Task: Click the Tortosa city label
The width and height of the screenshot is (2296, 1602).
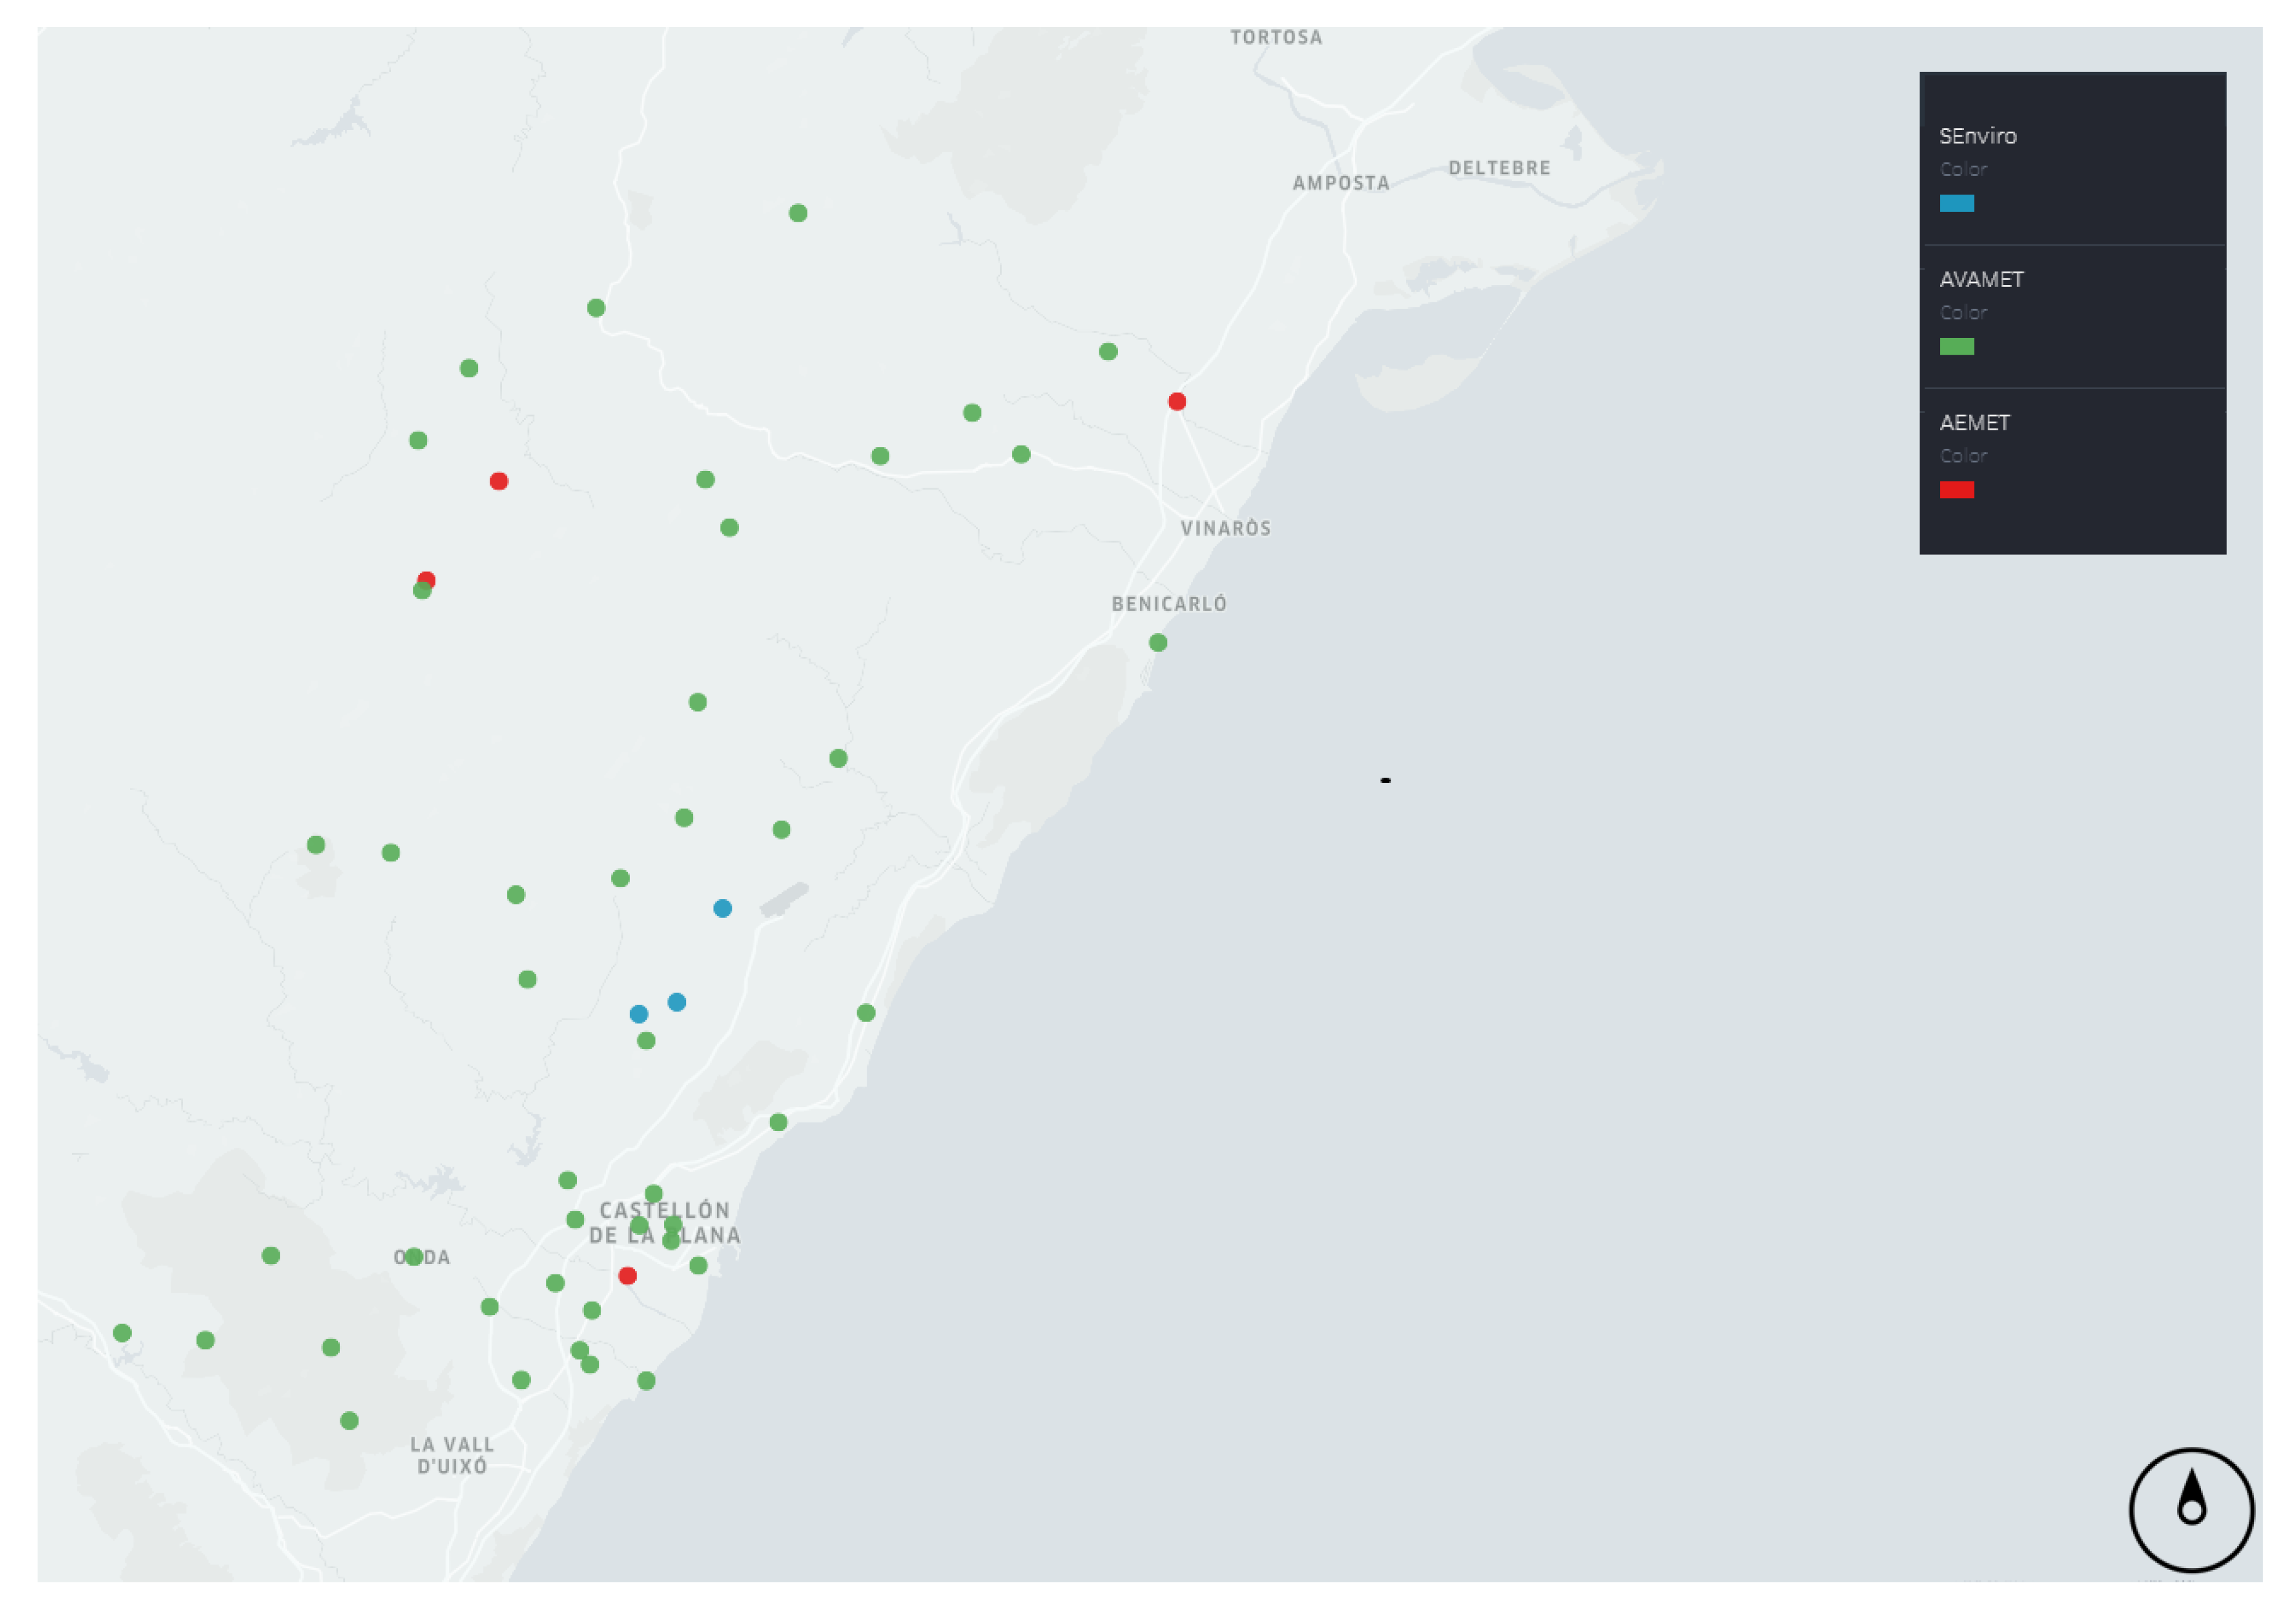Action: pyautogui.click(x=1276, y=38)
